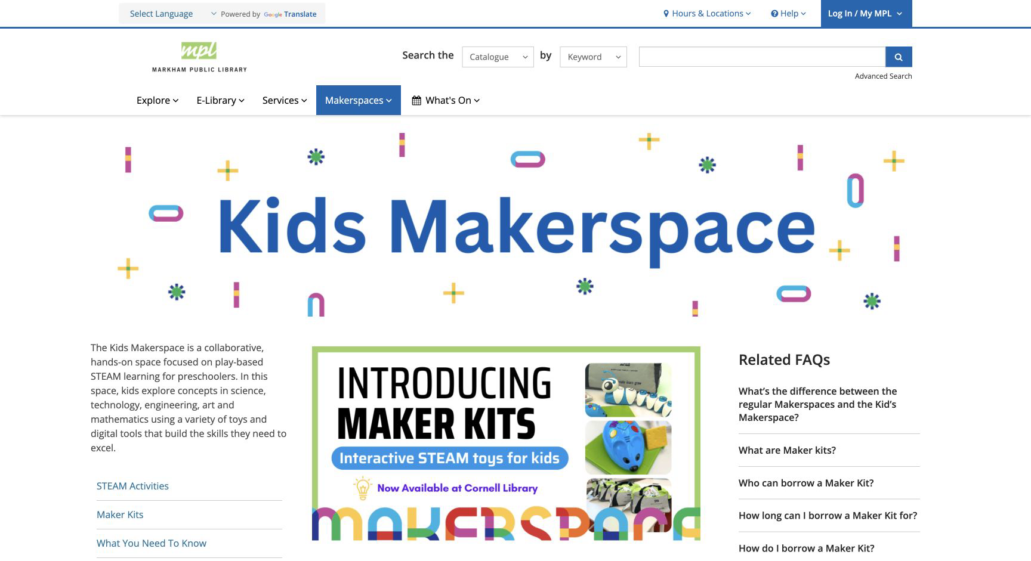Open the E-Library navigation menu
Screen dimensions: 1031x561
[x=220, y=100]
